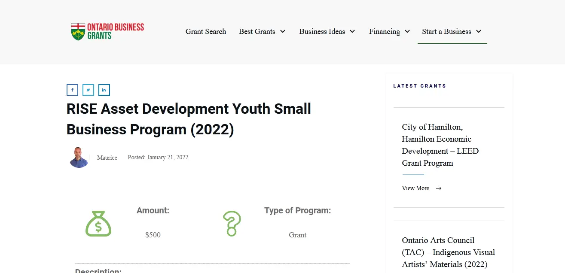Expand the Best Grants dropdown chevron

pyautogui.click(x=283, y=31)
